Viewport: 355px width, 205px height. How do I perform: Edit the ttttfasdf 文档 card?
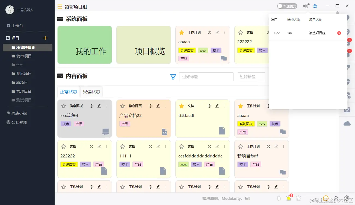pos(217,106)
